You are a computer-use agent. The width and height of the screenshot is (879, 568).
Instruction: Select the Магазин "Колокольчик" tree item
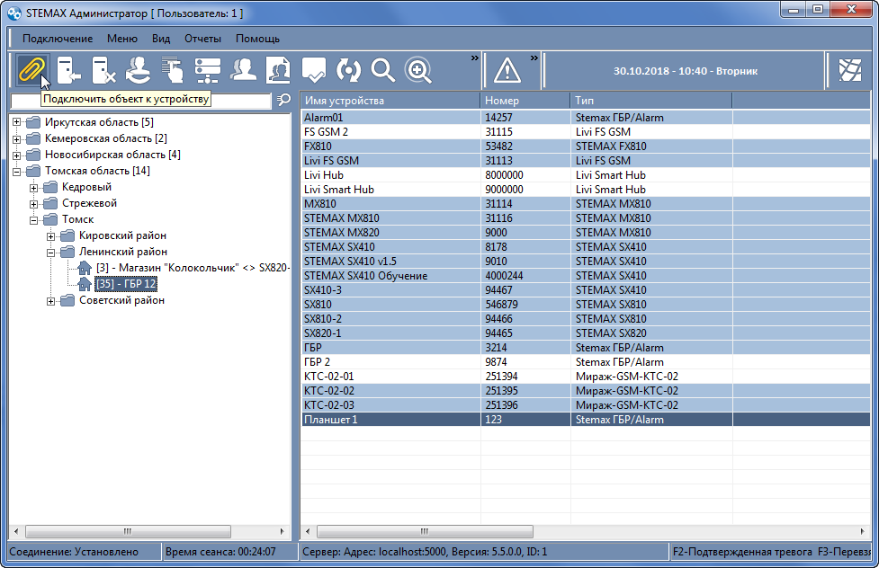tap(193, 268)
